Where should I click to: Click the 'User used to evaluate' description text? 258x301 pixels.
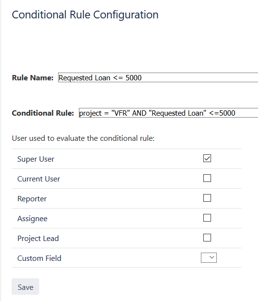point(83,138)
